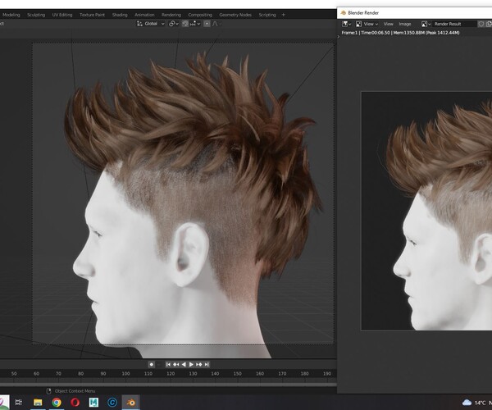This screenshot has height=410, width=492.
Task: Click the Render Result image name field
Action: coord(454,24)
